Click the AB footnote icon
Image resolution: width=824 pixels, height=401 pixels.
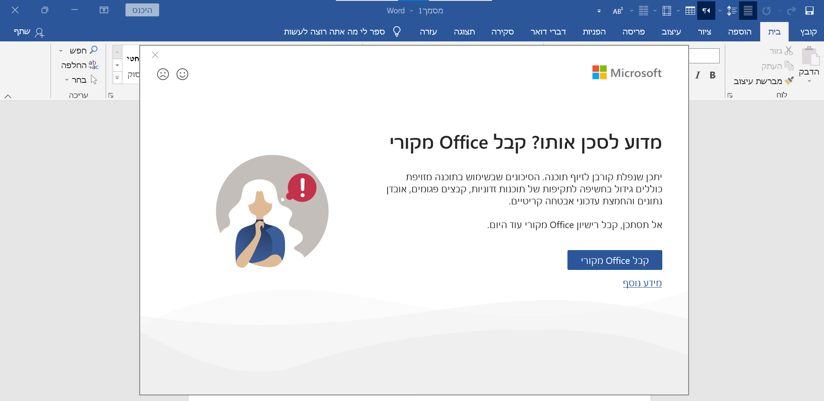[618, 11]
